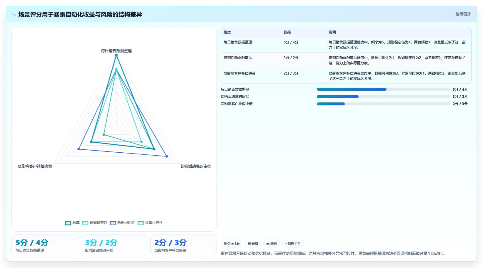483x268 pixels.
Task: Click the 表格 tag
Action: click(x=253, y=243)
